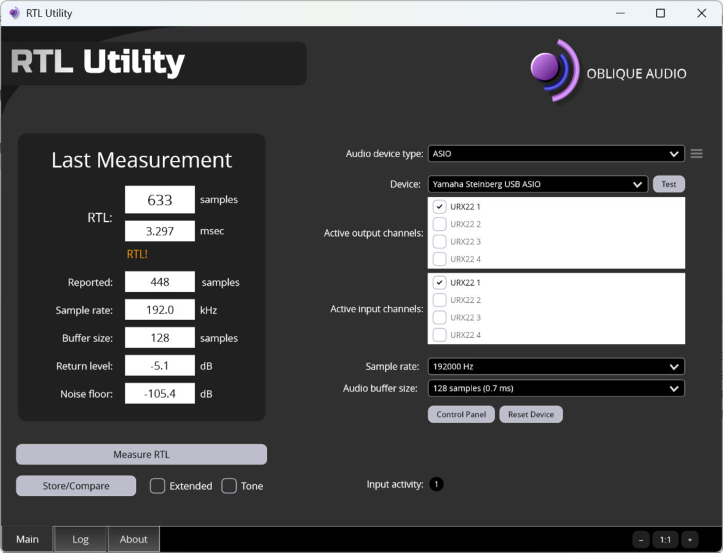The image size is (723, 553).
Task: Click the Audio buffer size label
Action: tap(380, 388)
